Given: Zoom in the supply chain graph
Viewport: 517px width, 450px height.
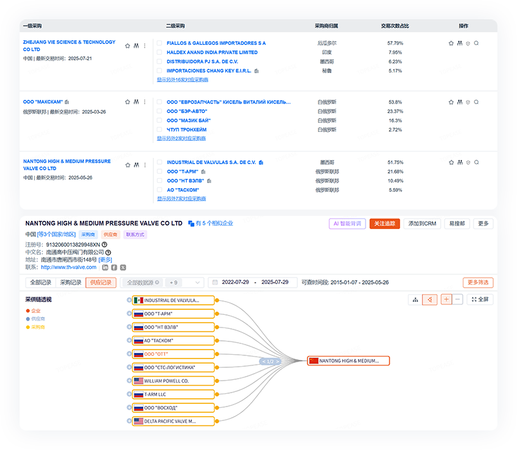Looking at the screenshot, I should point(446,299).
